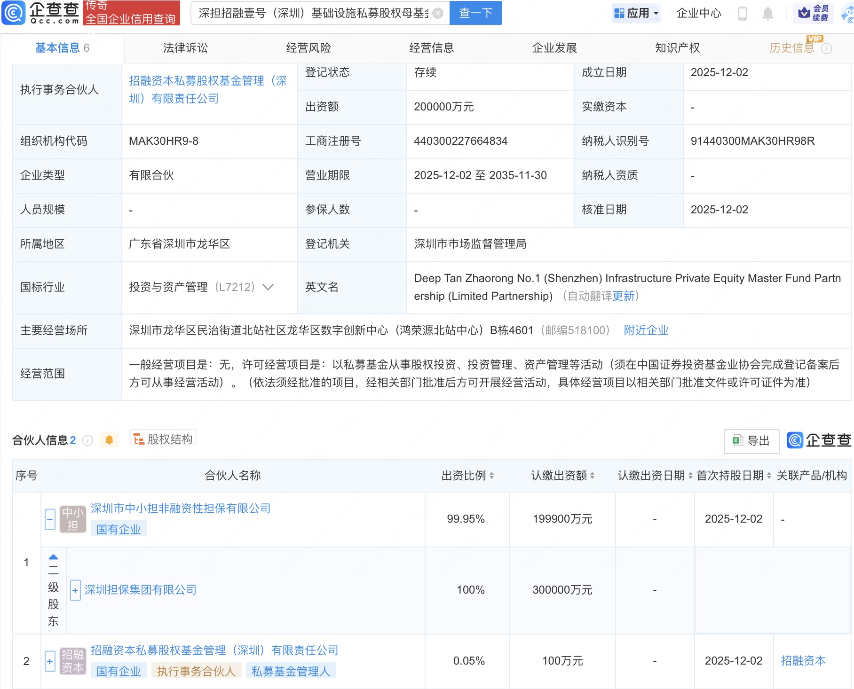Viewport: 854px width, 689px height.
Task: Switch to the 法律诉讼 tab
Action: (x=186, y=47)
